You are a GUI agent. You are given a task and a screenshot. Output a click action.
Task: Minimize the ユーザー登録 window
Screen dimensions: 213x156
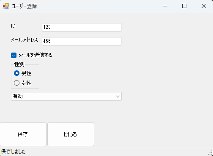[165, 6]
